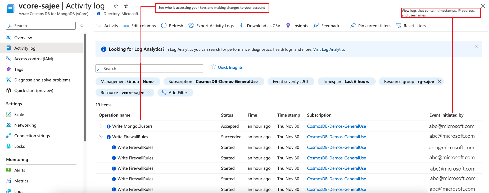This screenshot has height=193, width=489.
Task: Click the Add Filter button
Action: click(175, 93)
